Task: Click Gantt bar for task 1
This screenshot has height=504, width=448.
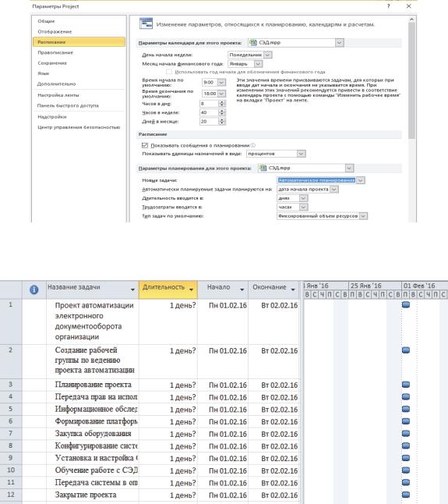Action: 406,304
